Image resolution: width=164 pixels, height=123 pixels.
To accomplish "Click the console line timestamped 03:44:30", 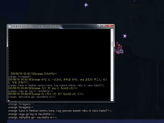I will click(46, 94).
